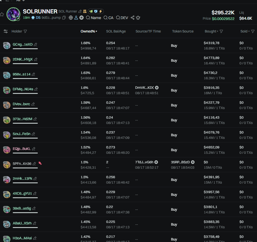Click the Solana icon beside DmVK...KDC

[157, 88]
